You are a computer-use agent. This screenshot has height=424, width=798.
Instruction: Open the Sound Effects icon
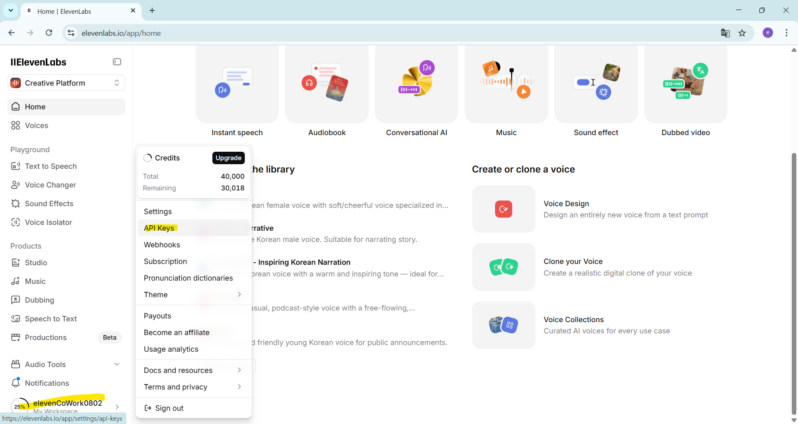coord(16,204)
